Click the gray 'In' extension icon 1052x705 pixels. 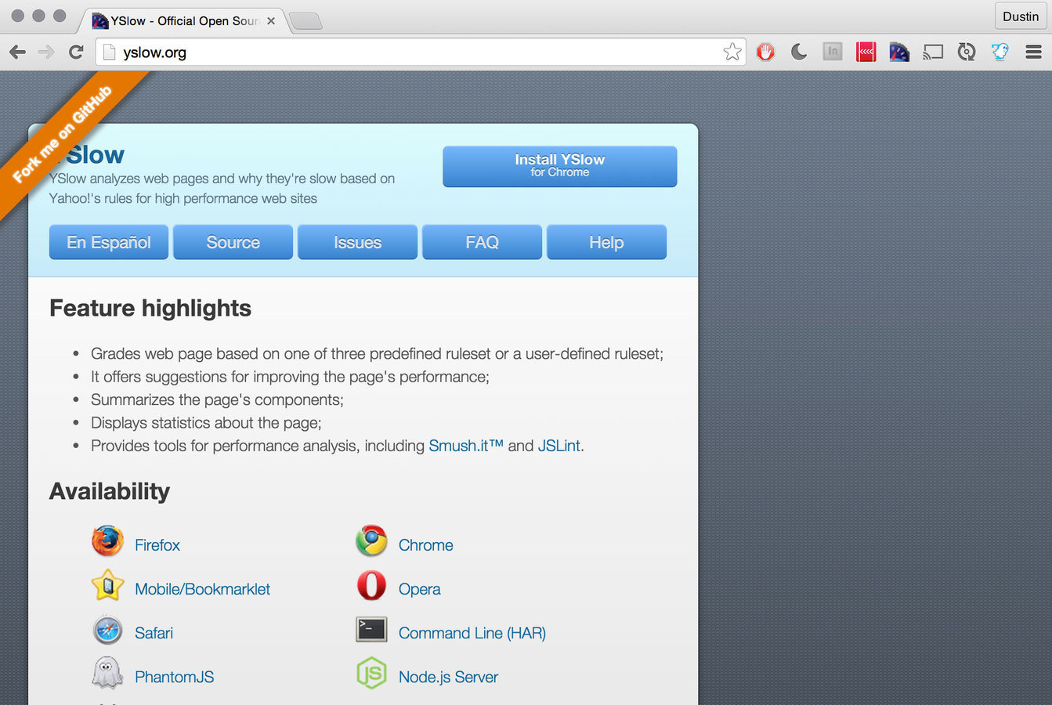833,52
